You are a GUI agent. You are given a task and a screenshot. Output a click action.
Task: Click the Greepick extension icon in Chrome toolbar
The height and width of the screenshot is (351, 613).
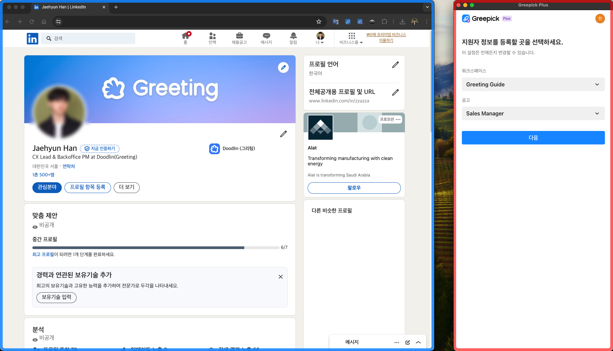pyautogui.click(x=348, y=22)
